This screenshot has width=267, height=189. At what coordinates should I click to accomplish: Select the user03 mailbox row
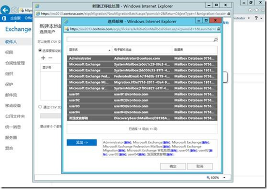tap(142, 106)
